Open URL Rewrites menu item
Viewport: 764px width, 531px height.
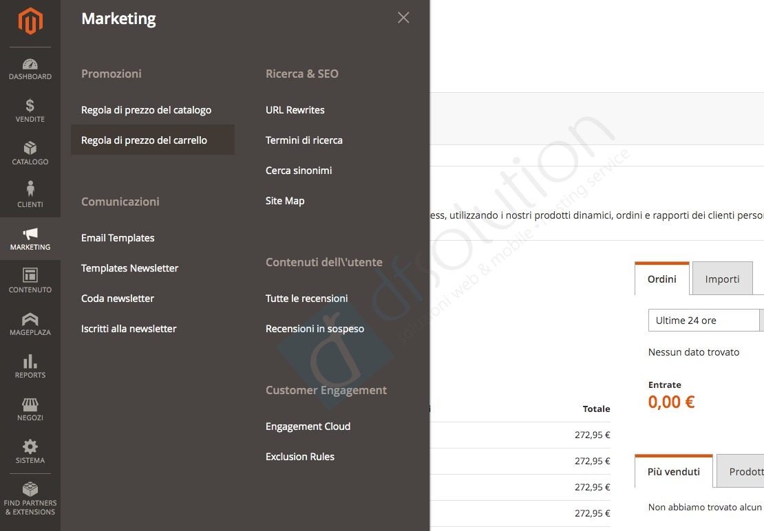(x=295, y=110)
